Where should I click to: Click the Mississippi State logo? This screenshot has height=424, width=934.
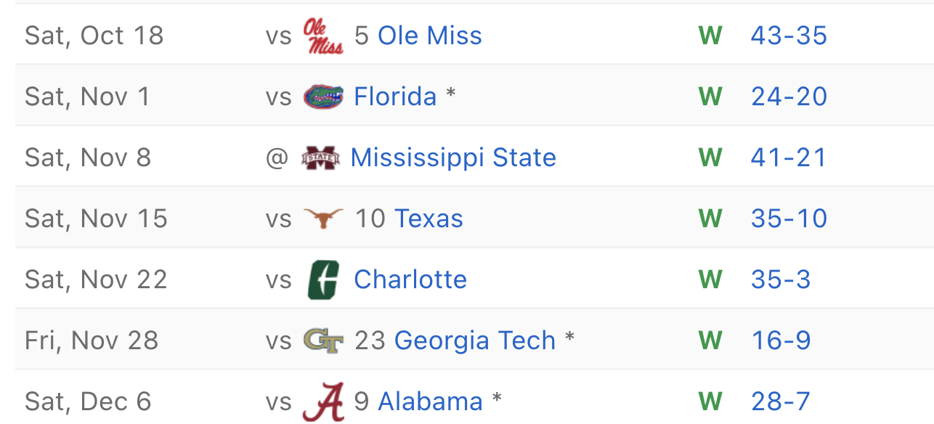click(320, 158)
